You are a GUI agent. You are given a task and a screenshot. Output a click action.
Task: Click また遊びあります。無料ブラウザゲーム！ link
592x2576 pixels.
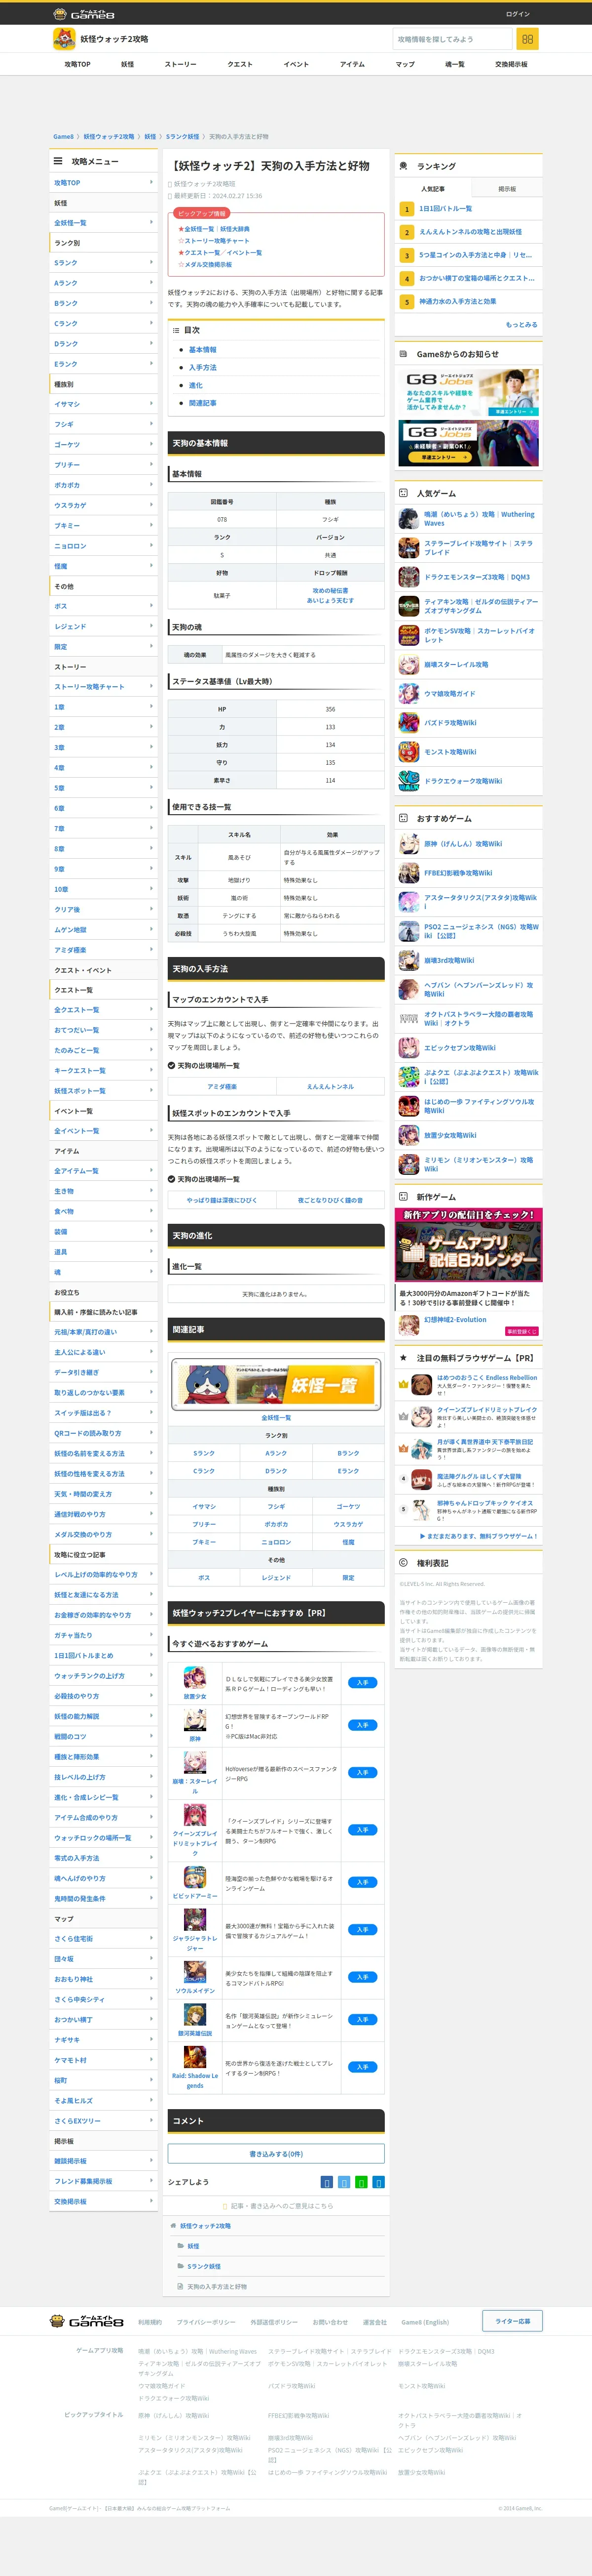(480, 1536)
